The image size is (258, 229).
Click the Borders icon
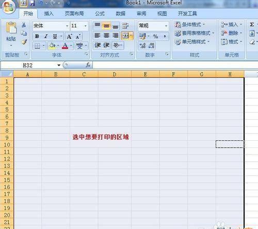click(x=37, y=46)
